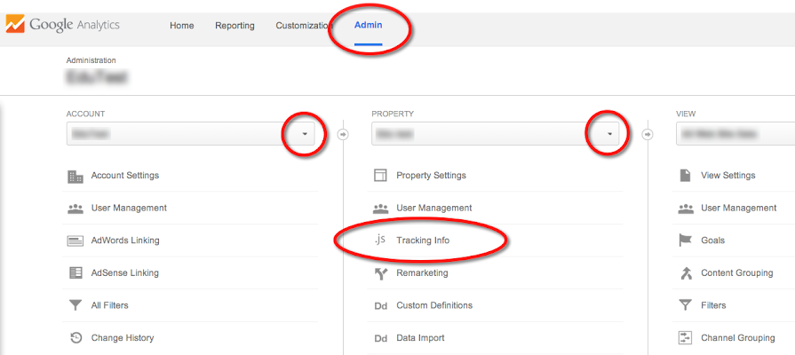
Task: Select the Admin tab
Action: (x=368, y=26)
